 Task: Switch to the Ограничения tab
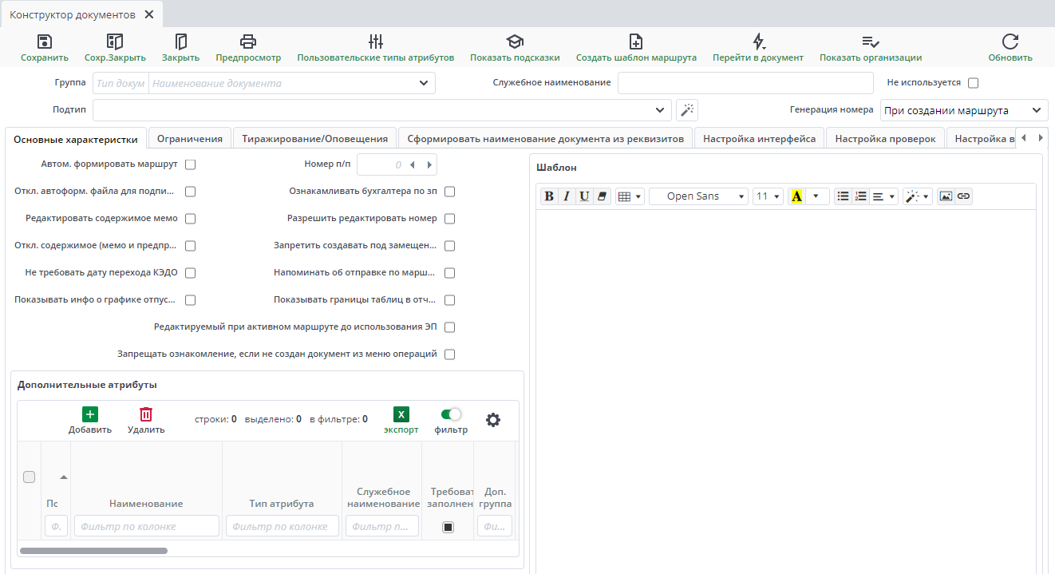click(190, 138)
